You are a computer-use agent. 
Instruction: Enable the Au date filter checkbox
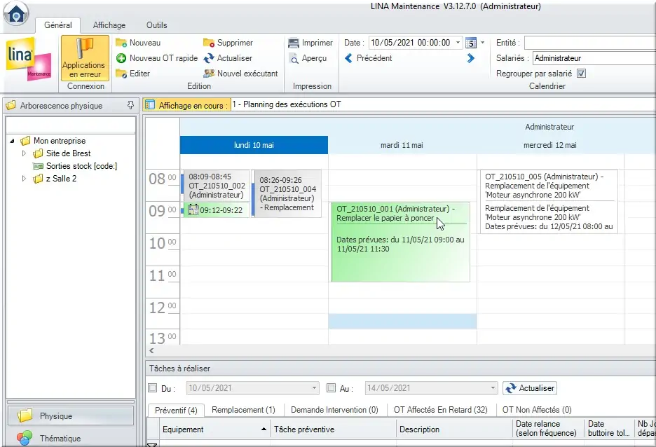tap(331, 388)
